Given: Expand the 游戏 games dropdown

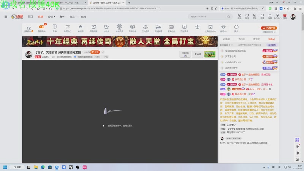Looking at the screenshot, I should click(x=73, y=17).
